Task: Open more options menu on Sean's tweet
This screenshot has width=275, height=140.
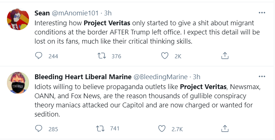Action: pyautogui.click(x=262, y=12)
